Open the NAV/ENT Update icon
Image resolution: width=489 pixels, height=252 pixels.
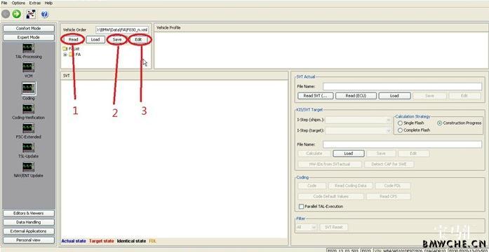pyautogui.click(x=28, y=167)
